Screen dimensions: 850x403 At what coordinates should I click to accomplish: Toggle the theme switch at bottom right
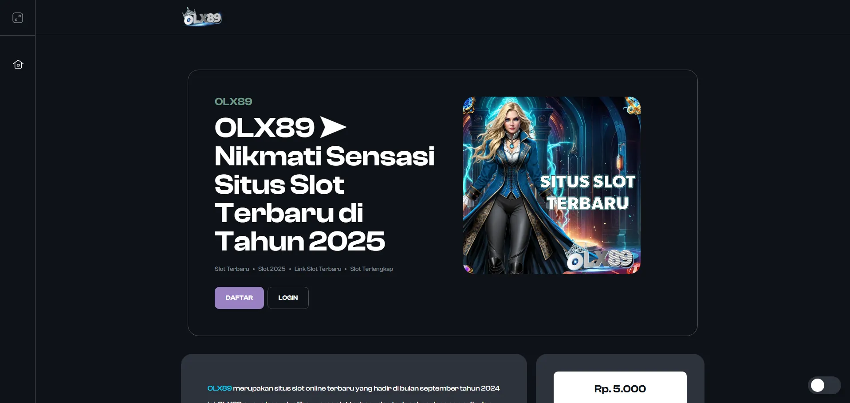[x=824, y=385]
